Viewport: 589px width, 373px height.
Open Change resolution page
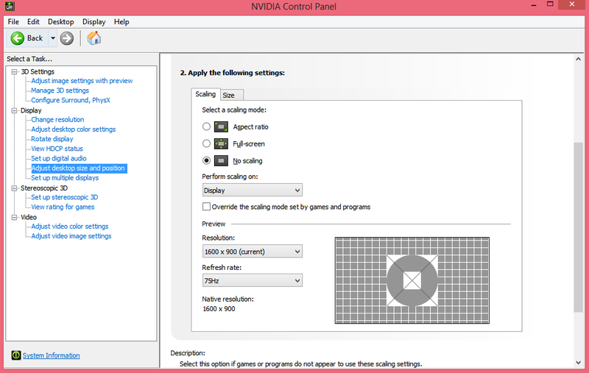coord(57,120)
